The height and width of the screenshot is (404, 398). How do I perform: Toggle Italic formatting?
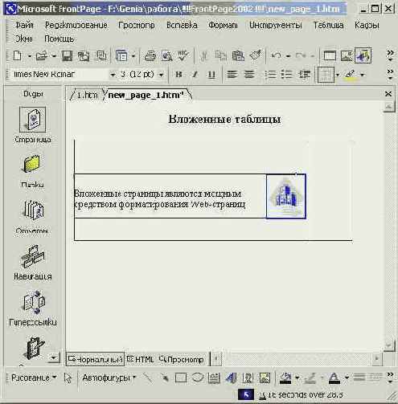195,74
